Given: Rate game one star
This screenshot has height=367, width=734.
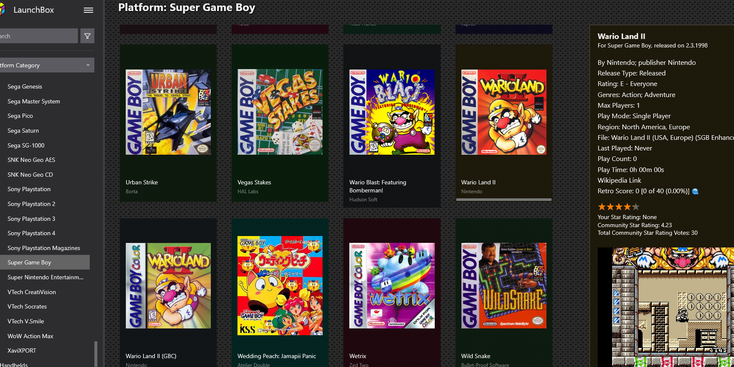Looking at the screenshot, I should 602,207.
